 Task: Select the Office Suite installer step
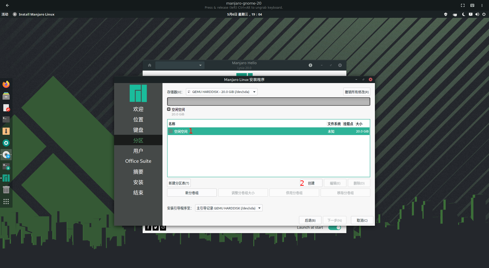point(138,161)
